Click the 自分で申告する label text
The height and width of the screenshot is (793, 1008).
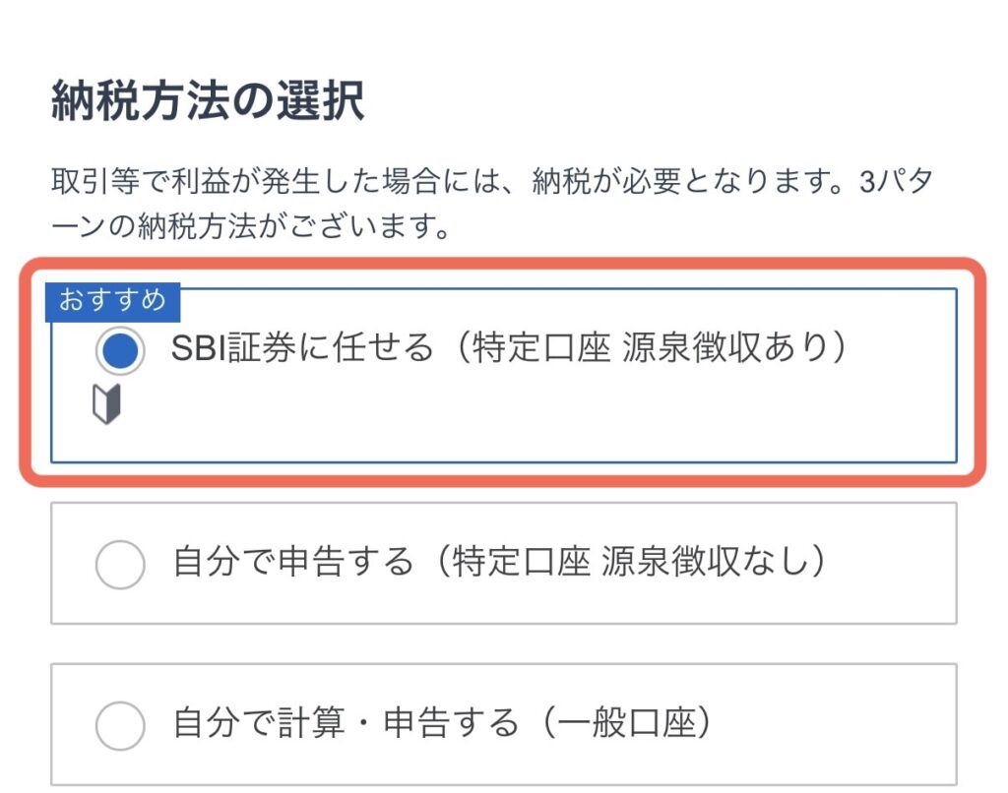point(292,564)
